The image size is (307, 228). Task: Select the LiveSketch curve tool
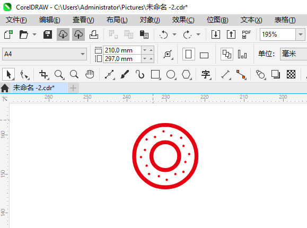140,74
